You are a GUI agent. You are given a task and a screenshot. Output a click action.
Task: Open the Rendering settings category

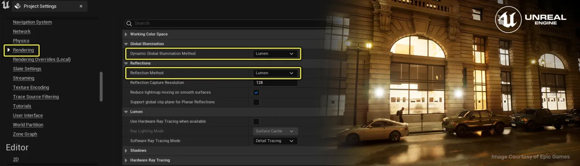23,50
